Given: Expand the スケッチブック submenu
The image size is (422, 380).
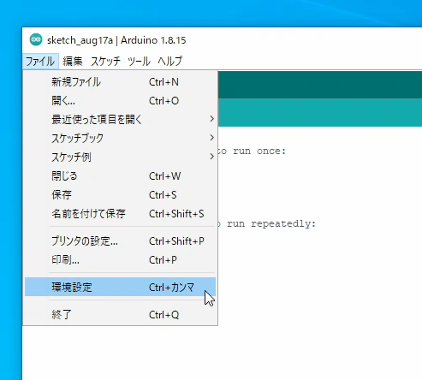Looking at the screenshot, I should (x=120, y=139).
